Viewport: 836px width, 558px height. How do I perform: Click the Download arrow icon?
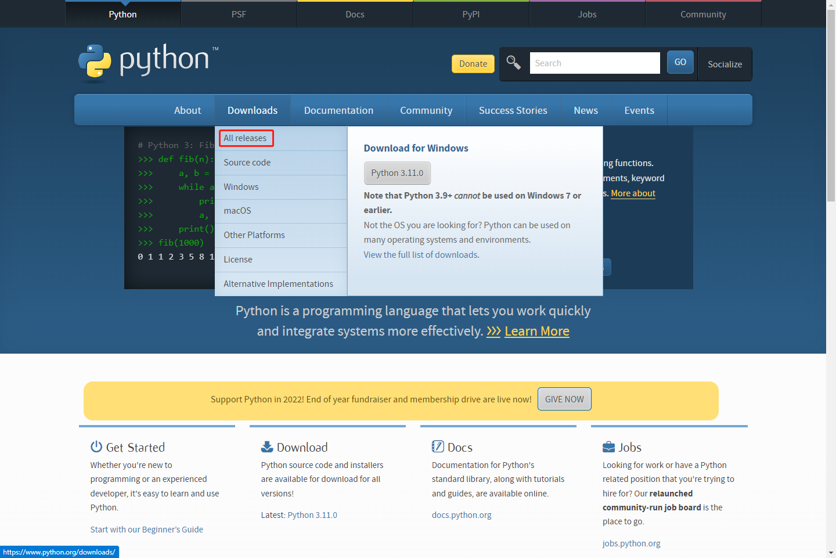pyautogui.click(x=266, y=446)
